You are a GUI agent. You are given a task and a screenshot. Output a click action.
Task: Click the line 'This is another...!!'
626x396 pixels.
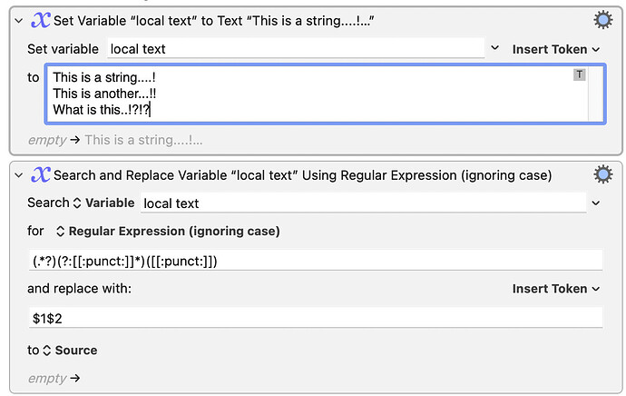pos(104,94)
